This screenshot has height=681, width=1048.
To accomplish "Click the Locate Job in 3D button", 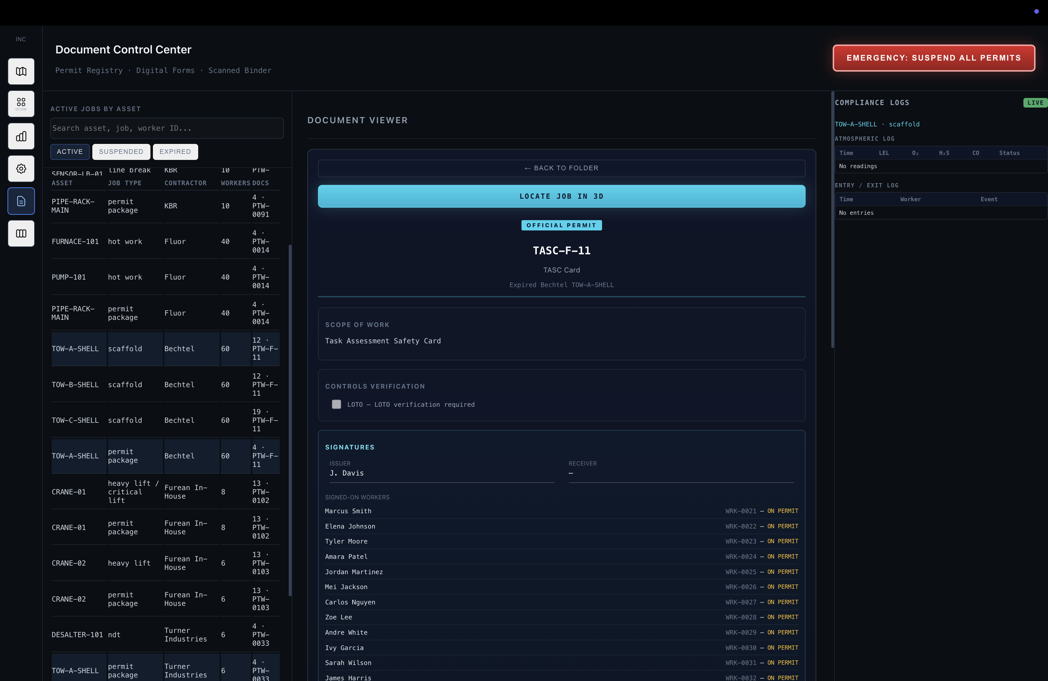I will pos(561,196).
